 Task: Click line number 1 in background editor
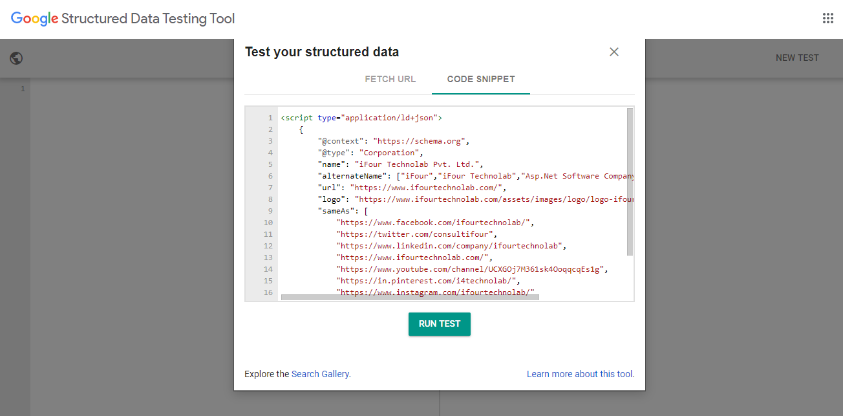coord(23,89)
